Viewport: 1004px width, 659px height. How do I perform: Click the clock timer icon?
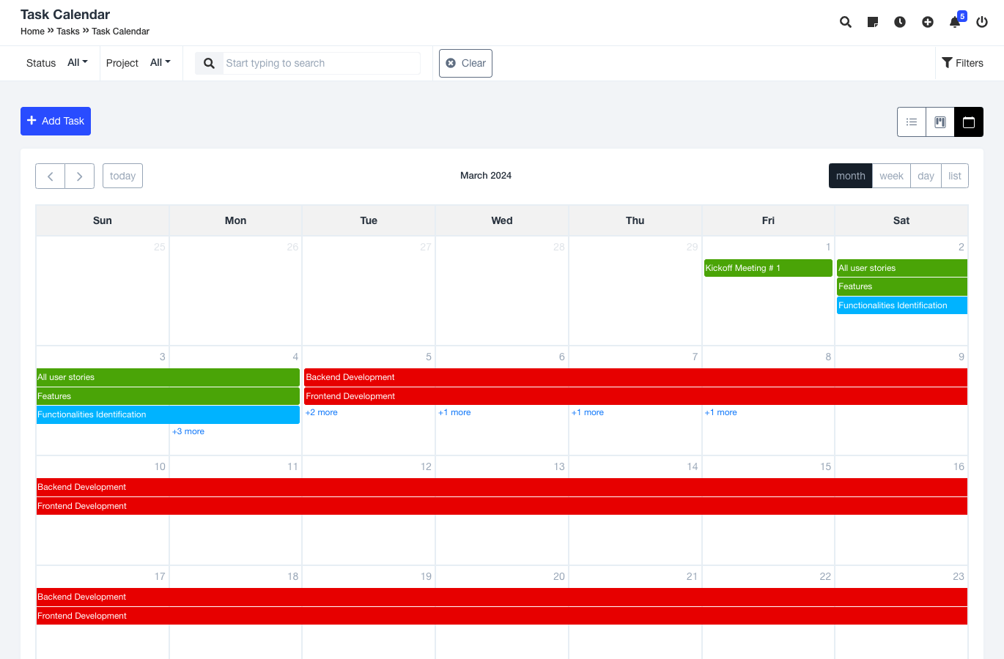[900, 22]
